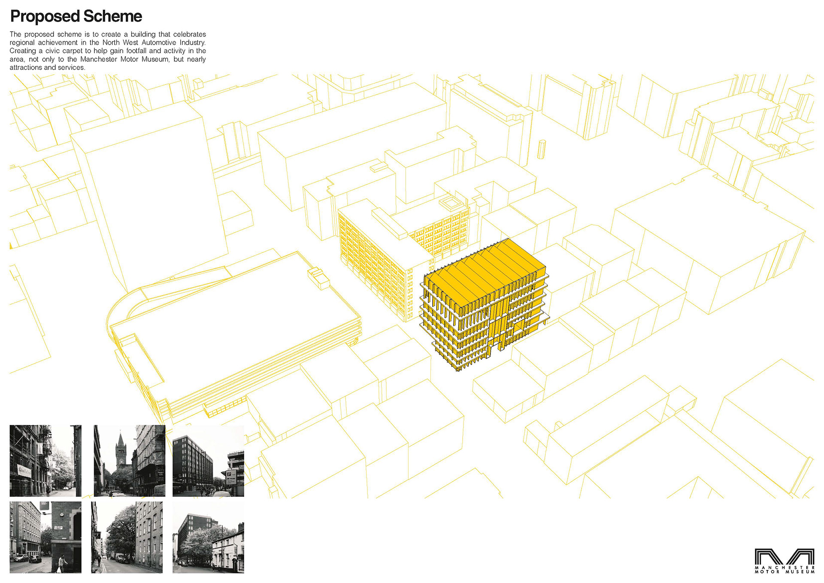Open the clock tower photo thumbnail
The width and height of the screenshot is (824, 583).
[x=129, y=461]
